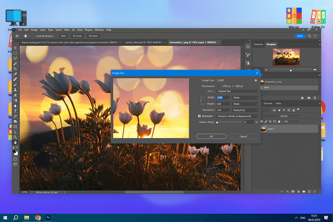Select the Eraser tool
333x222 pixels.
tap(15, 95)
